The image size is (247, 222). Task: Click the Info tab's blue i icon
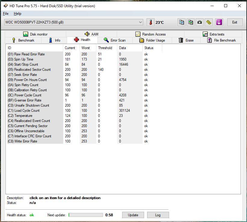pos(51,40)
